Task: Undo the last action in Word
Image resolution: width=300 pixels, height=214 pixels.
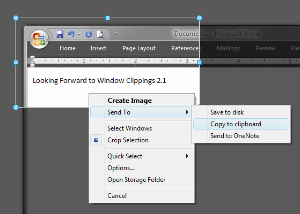Action: [71, 34]
